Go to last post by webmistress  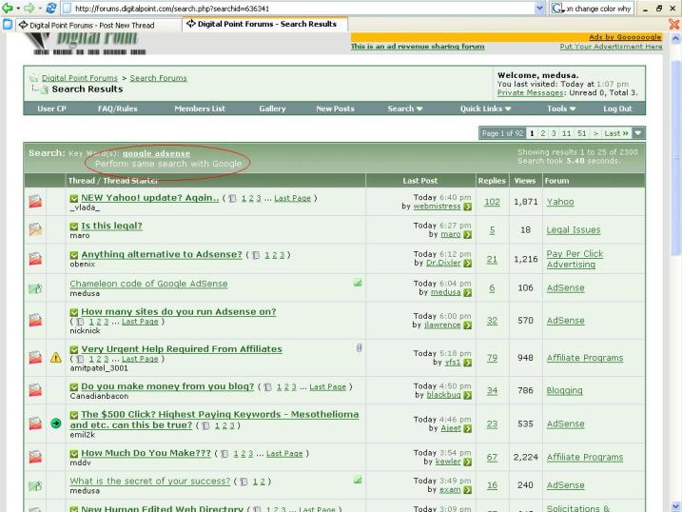click(468, 207)
